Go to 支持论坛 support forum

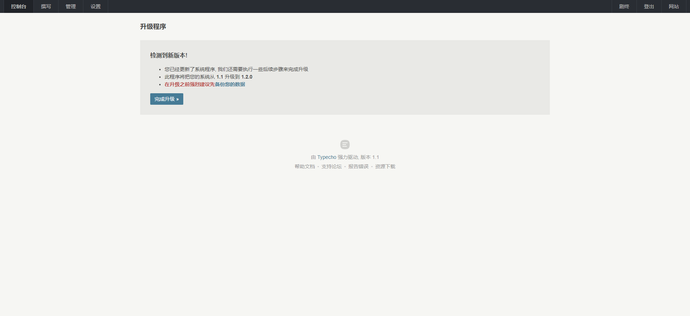[x=331, y=166]
